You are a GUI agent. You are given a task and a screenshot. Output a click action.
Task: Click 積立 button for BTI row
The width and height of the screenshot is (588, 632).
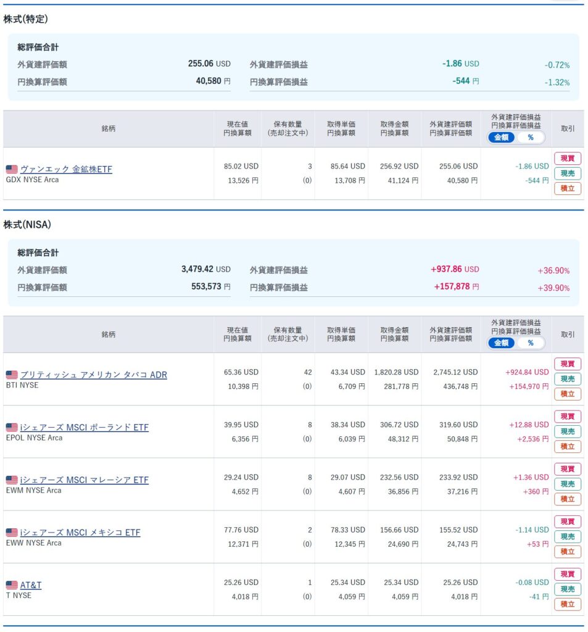[568, 394]
